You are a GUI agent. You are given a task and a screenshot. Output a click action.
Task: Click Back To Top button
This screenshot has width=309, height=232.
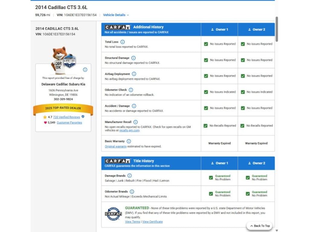point(260,226)
